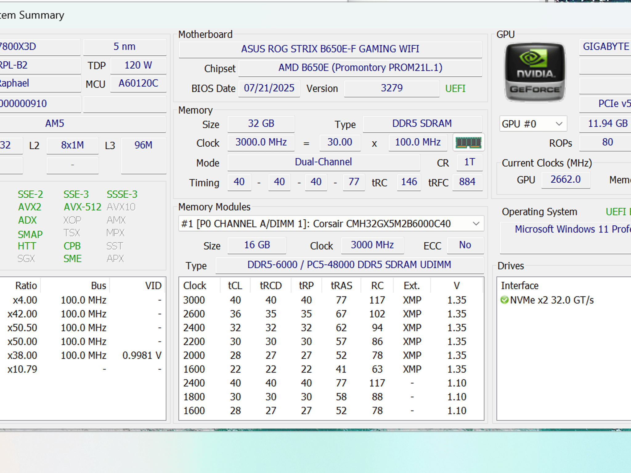Click the DDR5 SDRAM memory type field
The height and width of the screenshot is (473, 631).
pos(422,124)
